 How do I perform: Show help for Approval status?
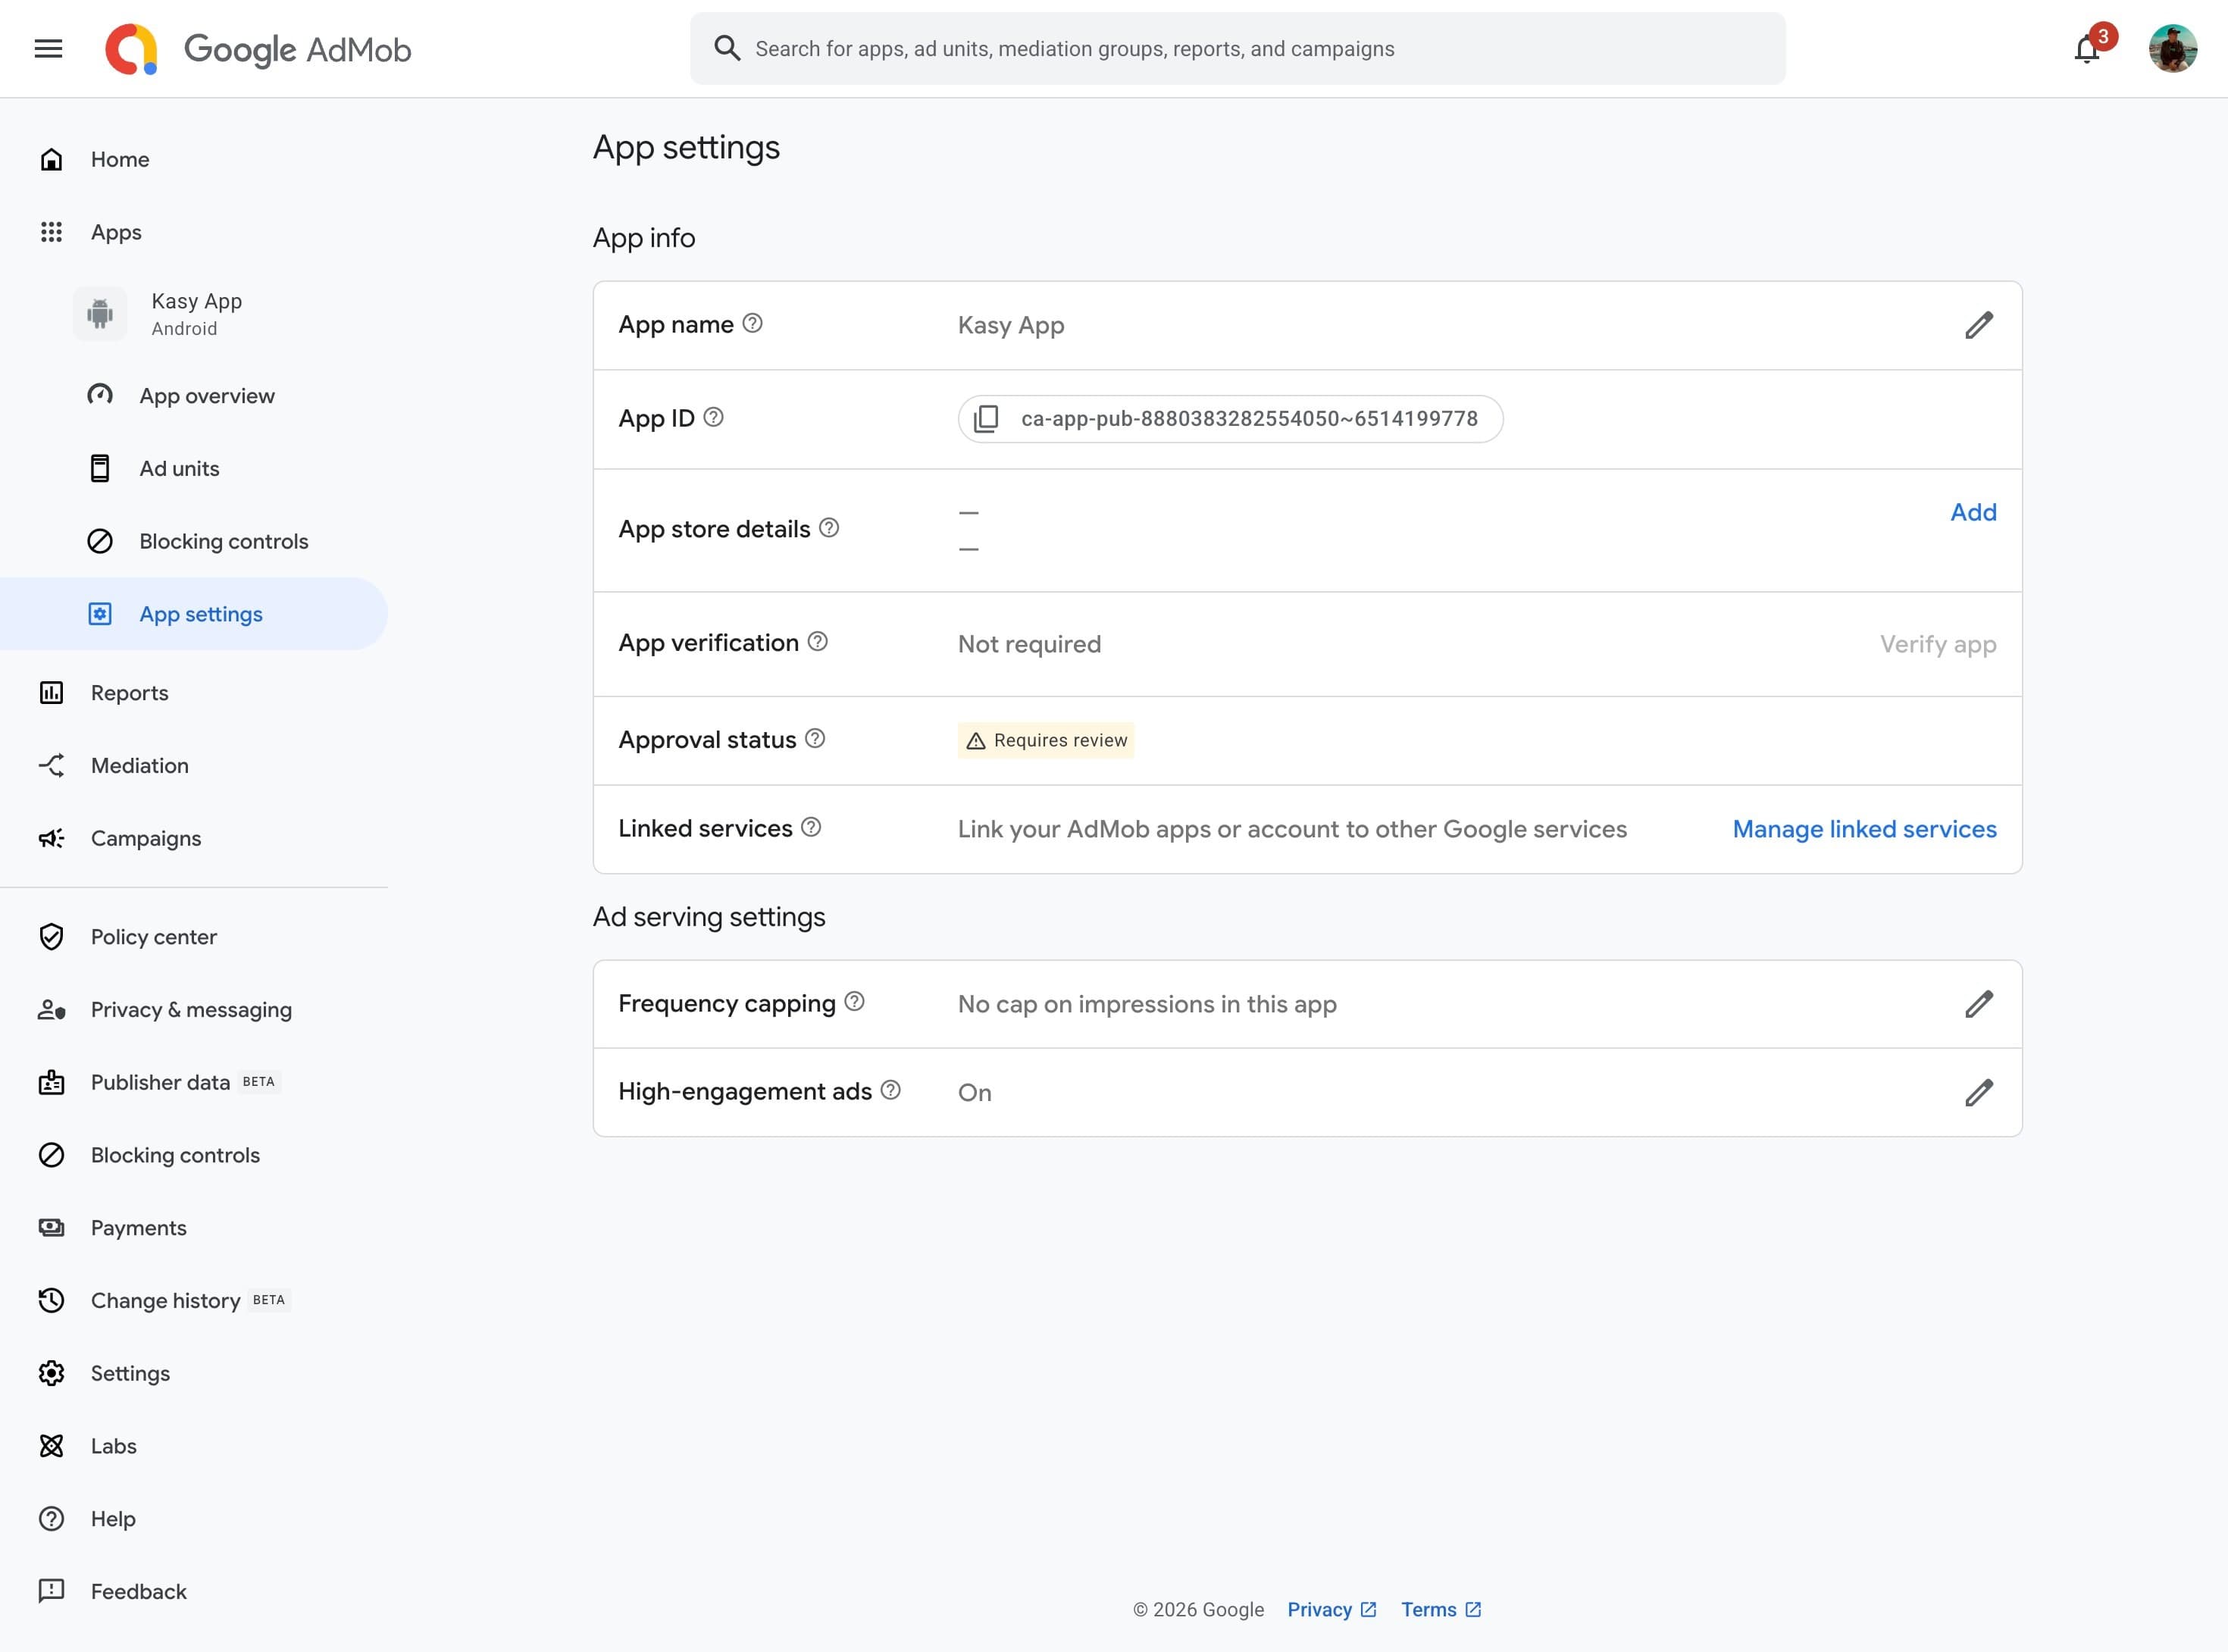815,738
